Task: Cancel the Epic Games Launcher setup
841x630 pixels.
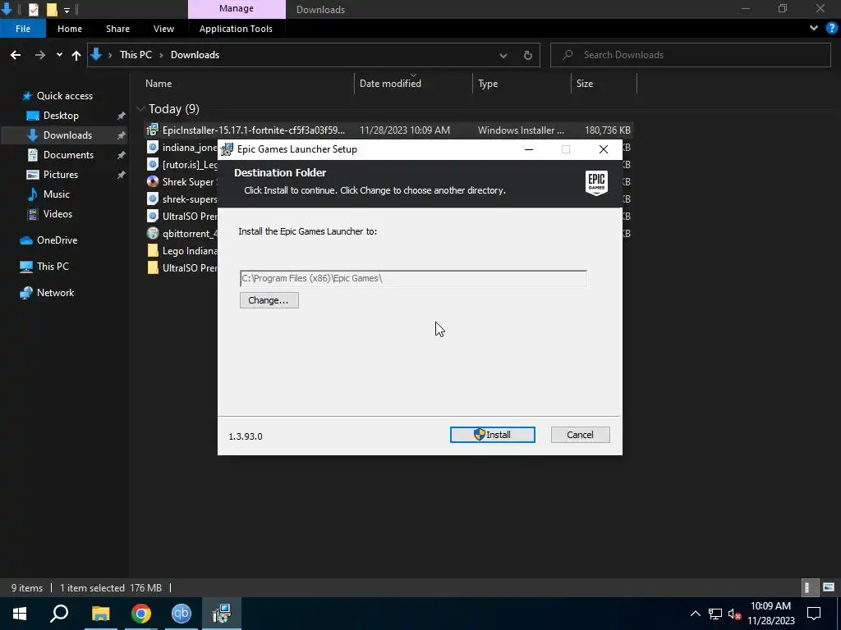Action: 580,435
